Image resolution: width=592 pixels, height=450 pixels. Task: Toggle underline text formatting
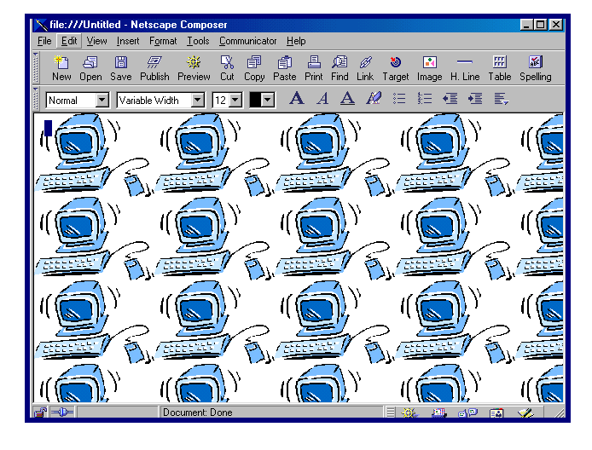coord(347,99)
